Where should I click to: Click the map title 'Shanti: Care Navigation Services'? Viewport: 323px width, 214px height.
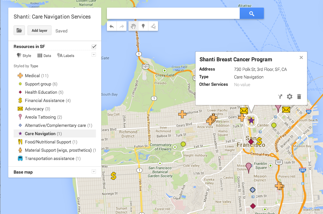click(x=52, y=17)
